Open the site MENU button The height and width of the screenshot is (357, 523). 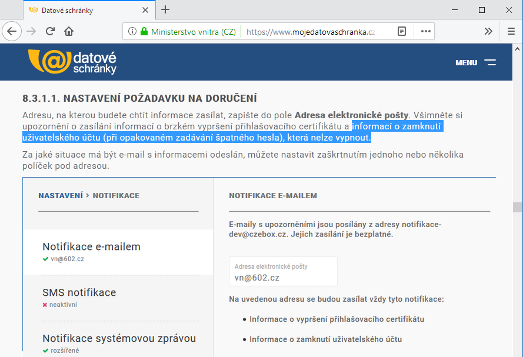tap(475, 62)
